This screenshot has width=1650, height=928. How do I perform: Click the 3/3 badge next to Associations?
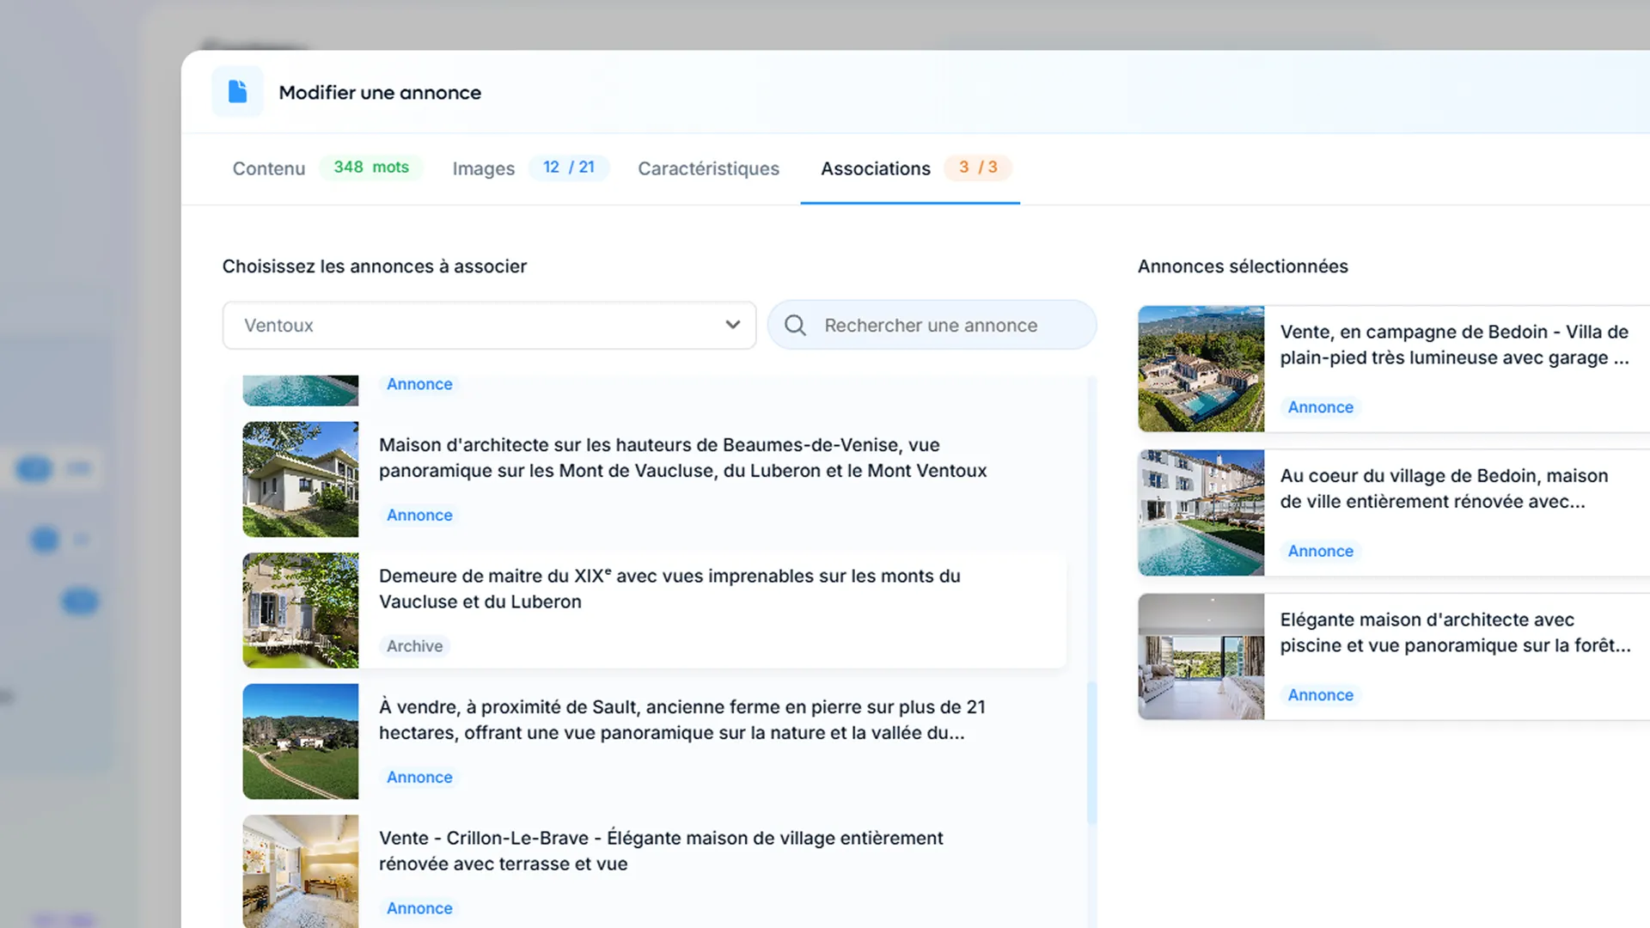[x=977, y=167]
